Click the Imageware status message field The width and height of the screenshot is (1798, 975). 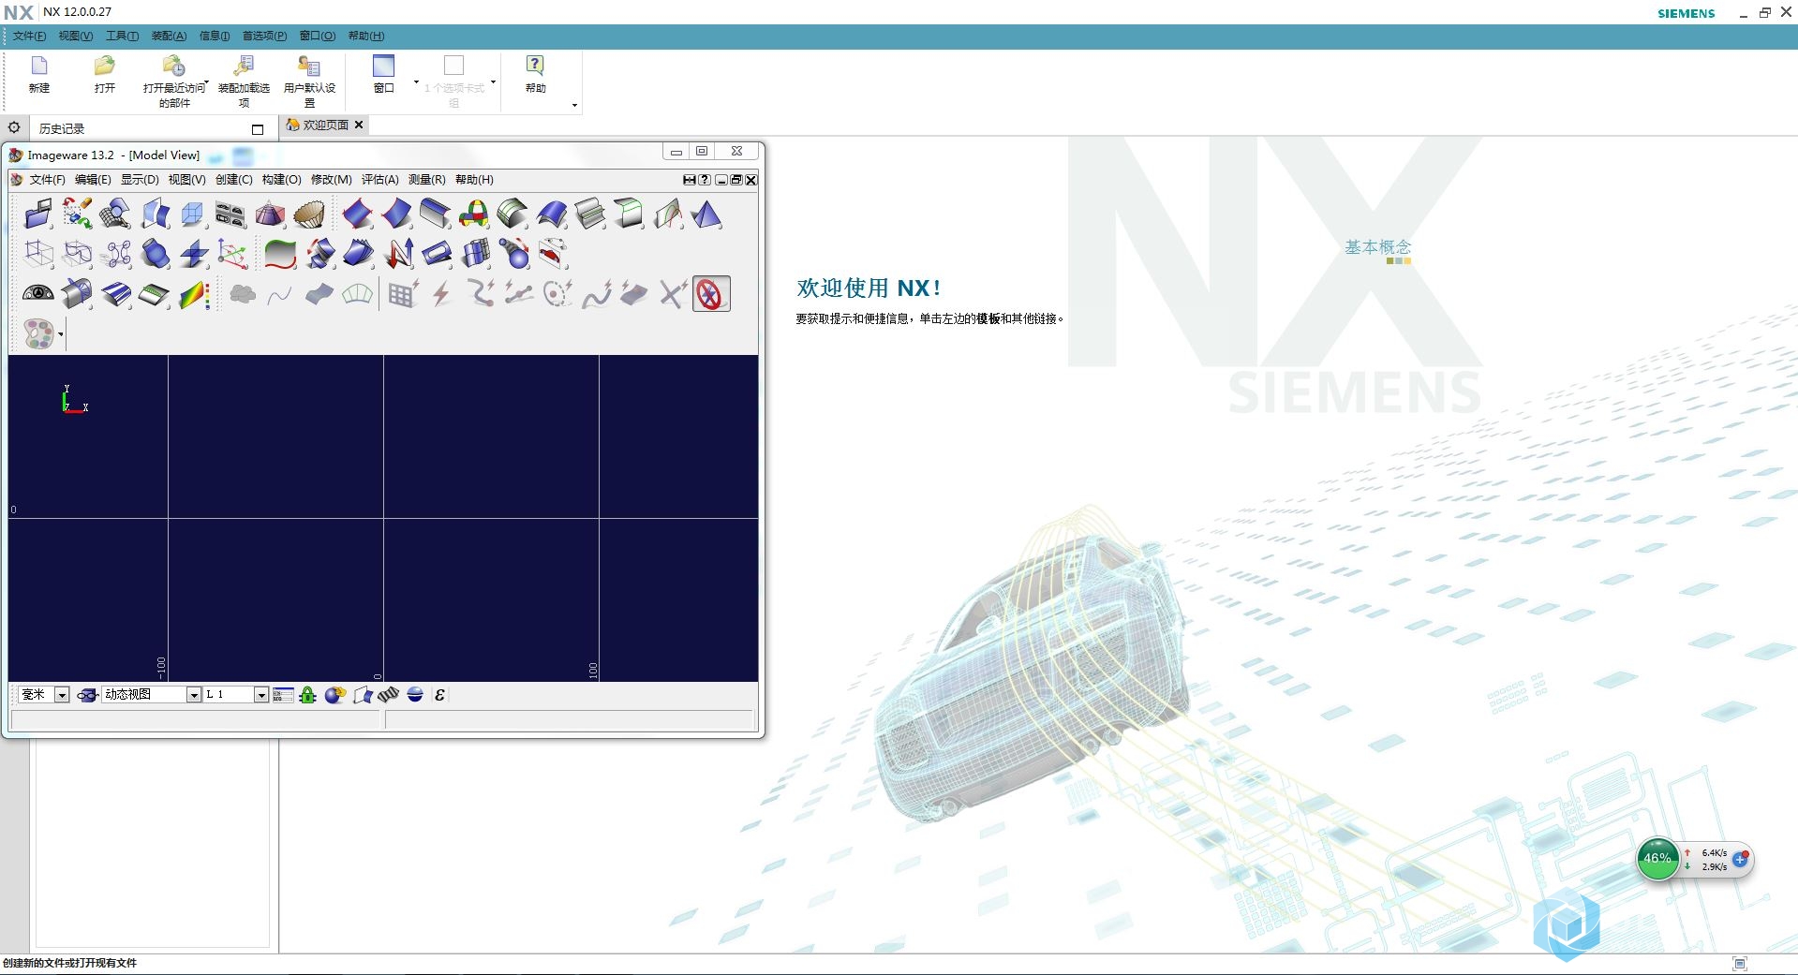coord(196,719)
